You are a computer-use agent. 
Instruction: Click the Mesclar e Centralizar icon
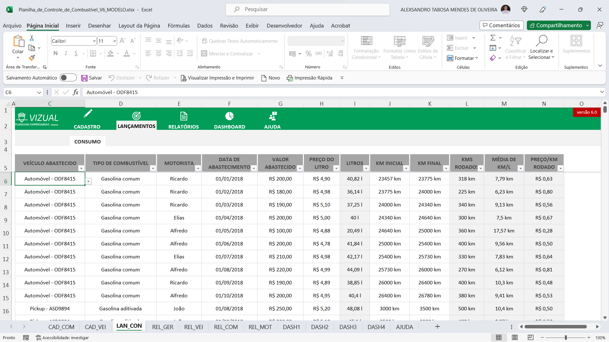(x=204, y=54)
